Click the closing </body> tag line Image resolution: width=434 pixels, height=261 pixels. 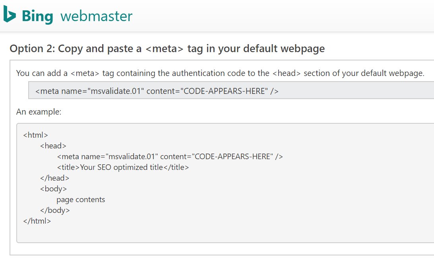pos(55,210)
